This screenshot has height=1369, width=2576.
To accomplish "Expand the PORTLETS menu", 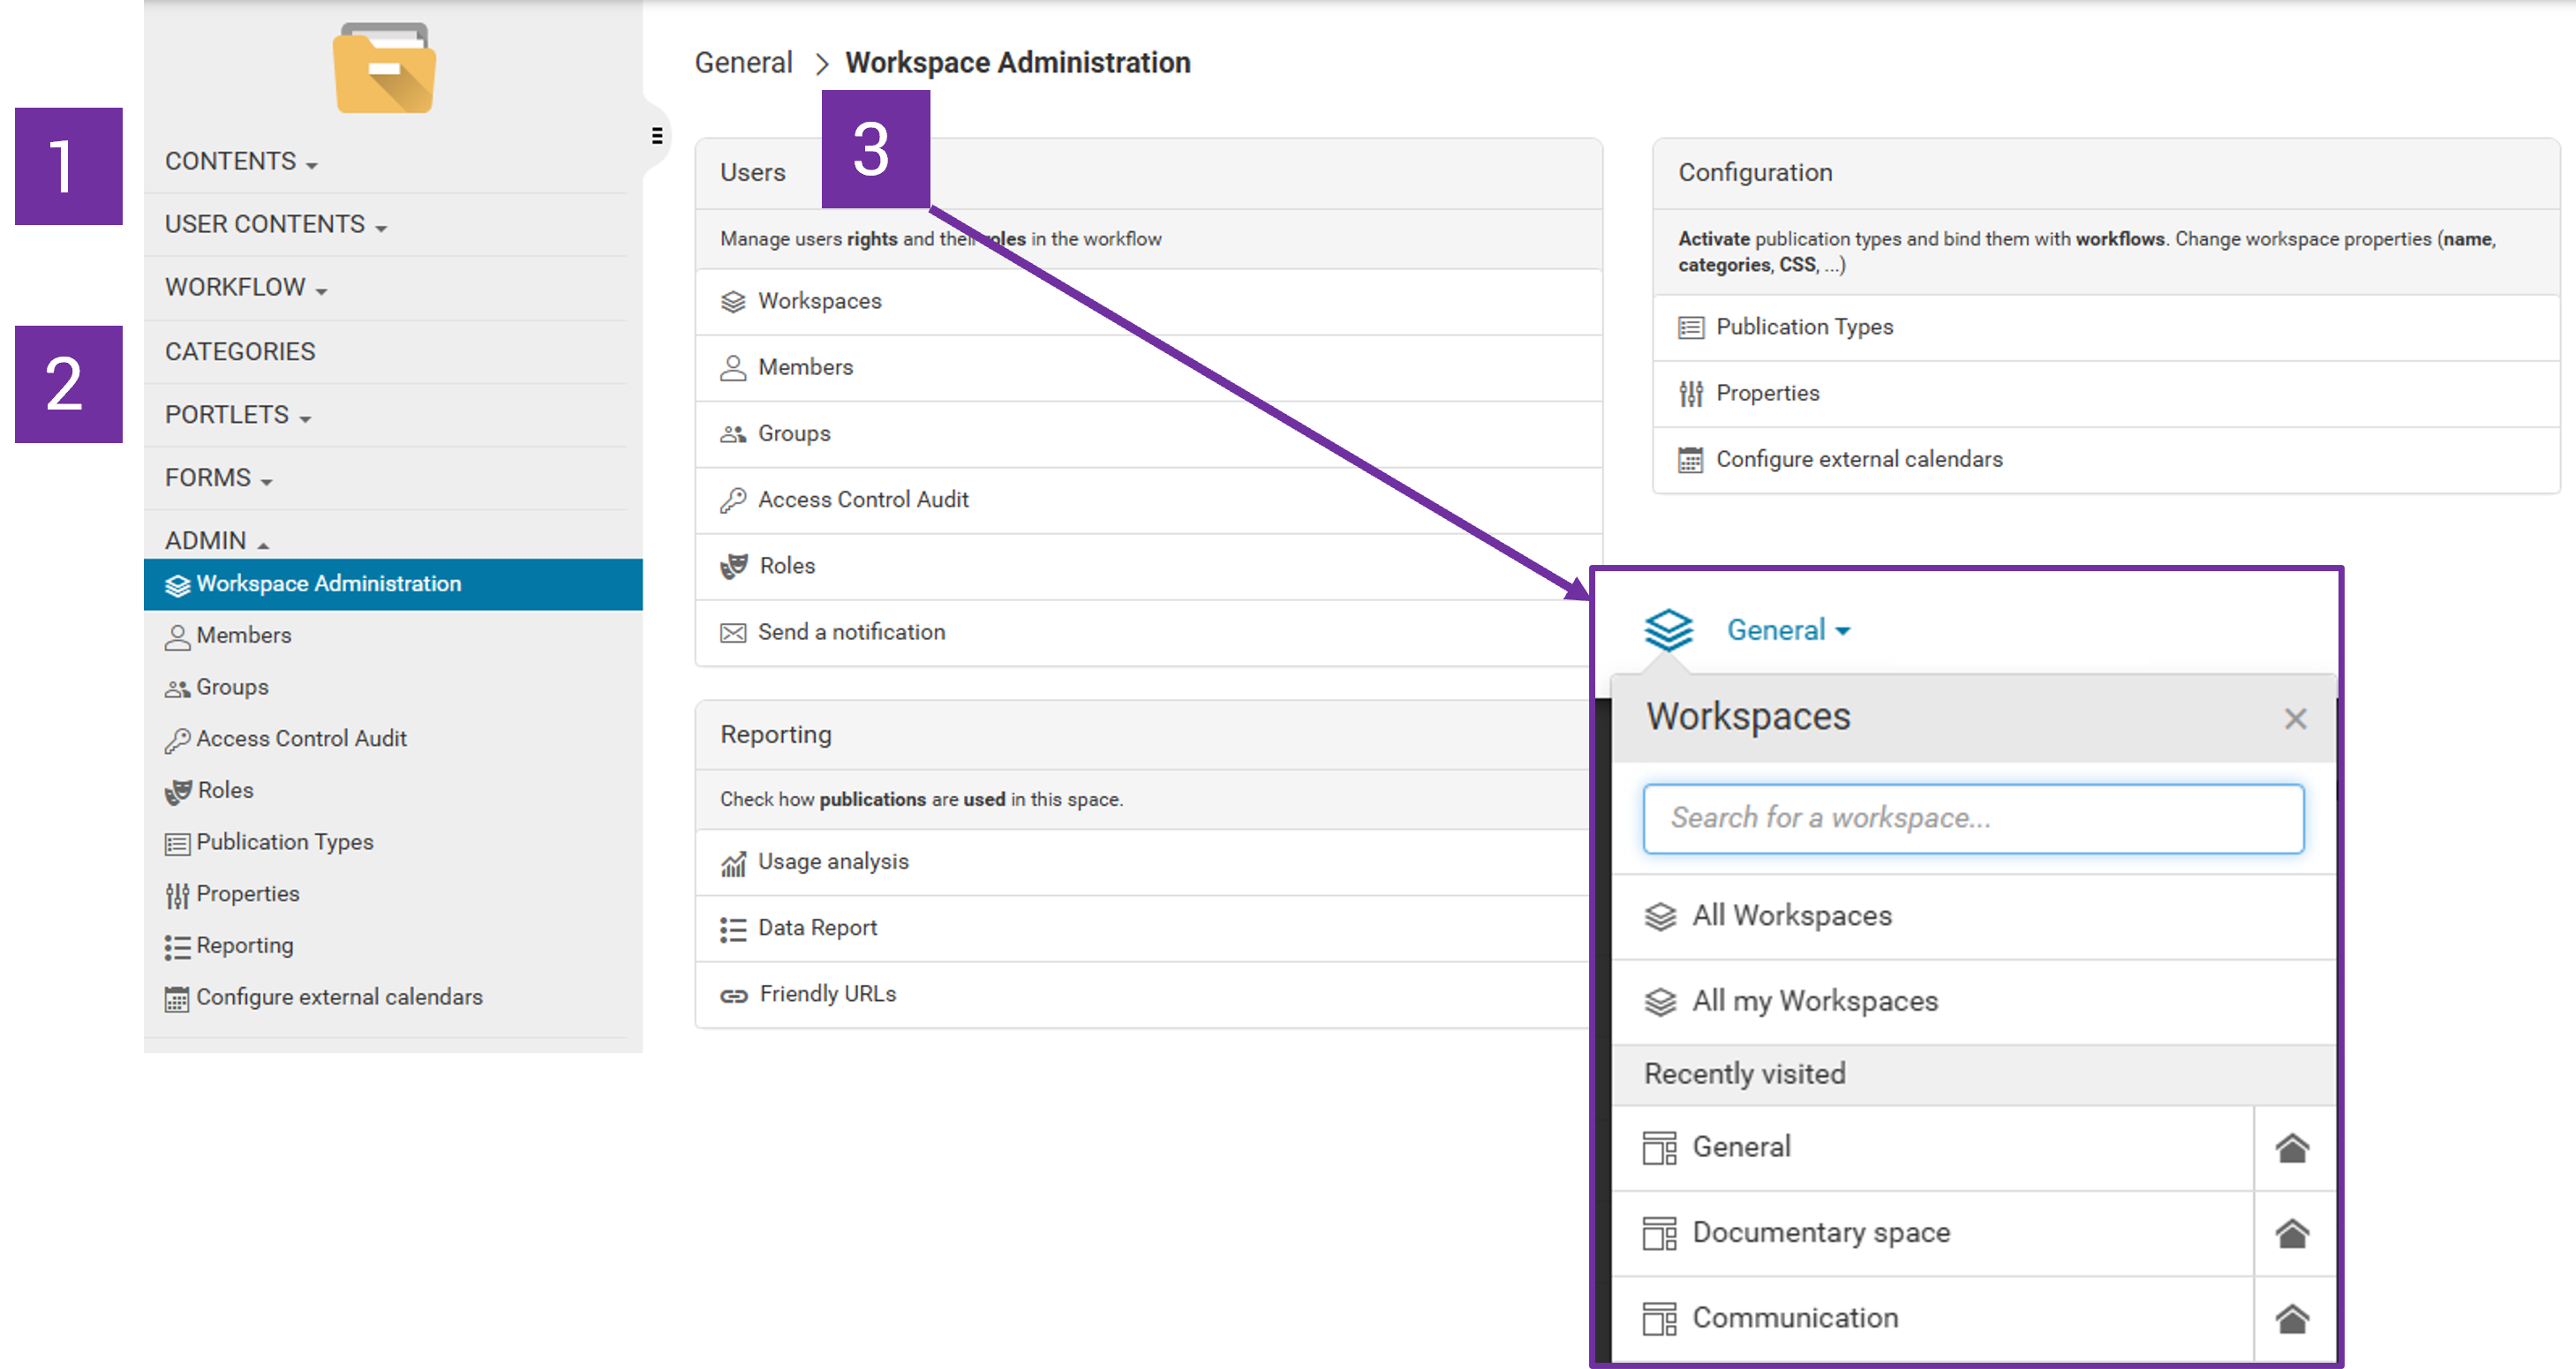I will tap(238, 414).
